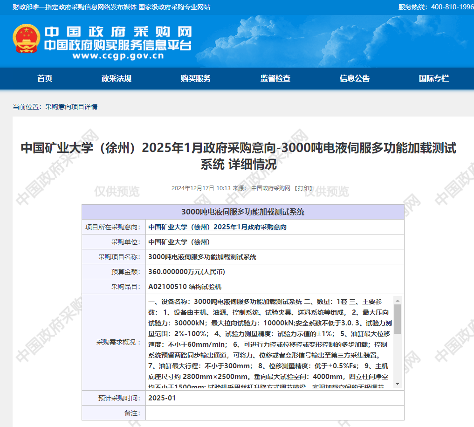The width and height of the screenshot is (474, 427).
Task: Click the 采购需求概况 scrollbar thumb
Action: pos(398,319)
